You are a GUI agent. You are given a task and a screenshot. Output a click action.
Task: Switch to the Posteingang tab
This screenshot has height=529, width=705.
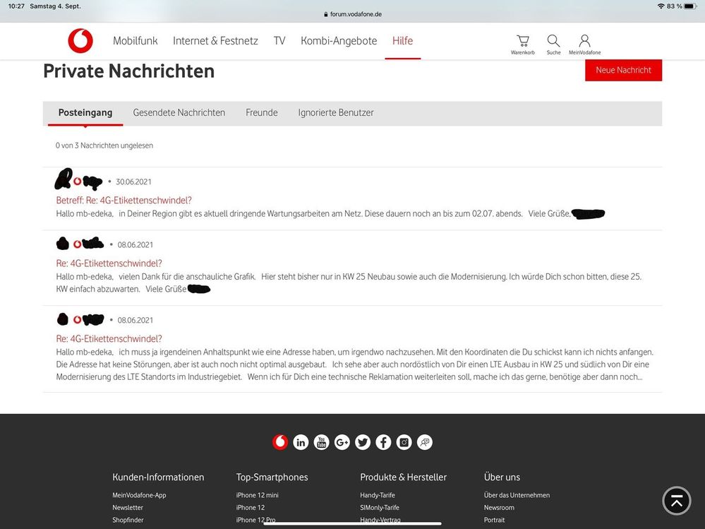[85, 113]
